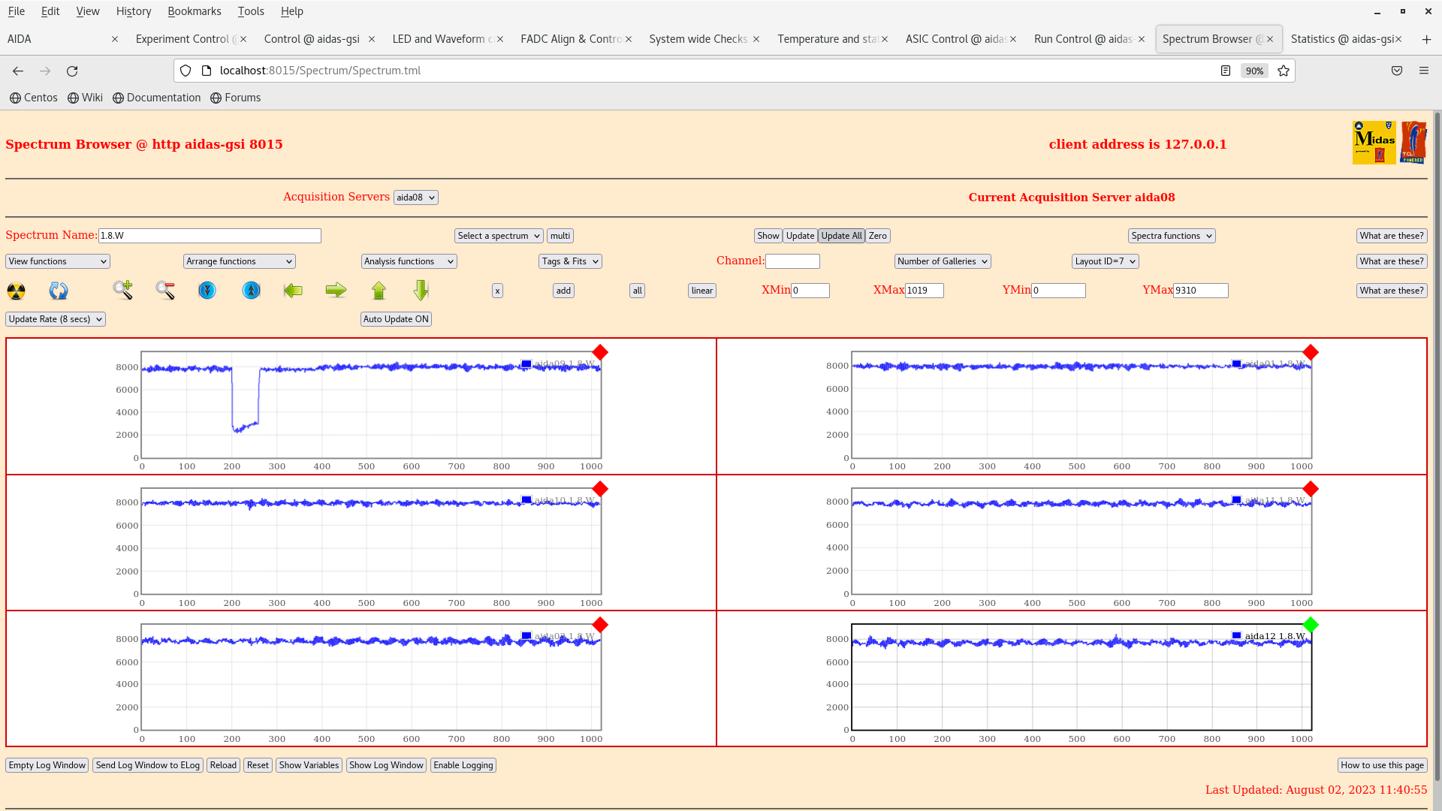Toggle the Auto Update ON button
Viewport: 1442px width, 811px height.
click(x=396, y=319)
